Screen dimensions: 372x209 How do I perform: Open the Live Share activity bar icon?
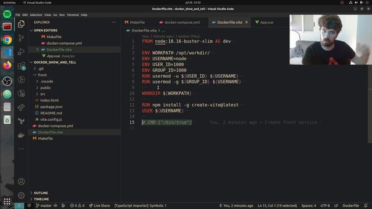[x=21, y=107]
